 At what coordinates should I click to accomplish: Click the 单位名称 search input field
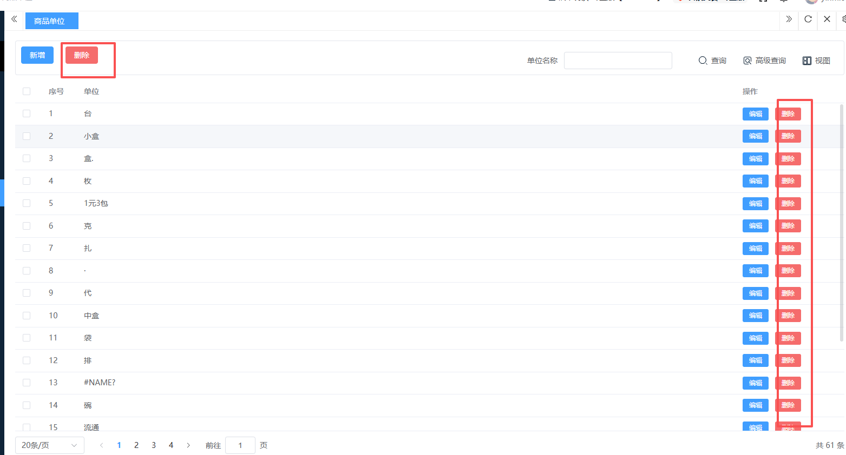(x=618, y=61)
